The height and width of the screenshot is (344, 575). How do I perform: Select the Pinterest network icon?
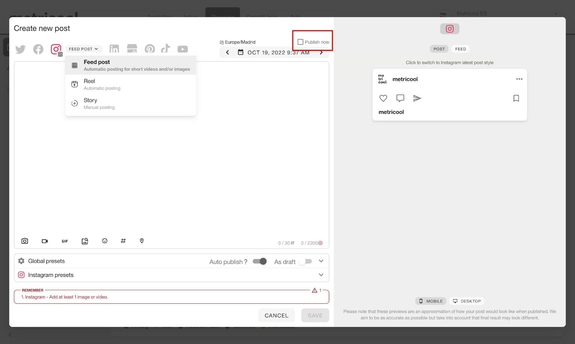149,49
